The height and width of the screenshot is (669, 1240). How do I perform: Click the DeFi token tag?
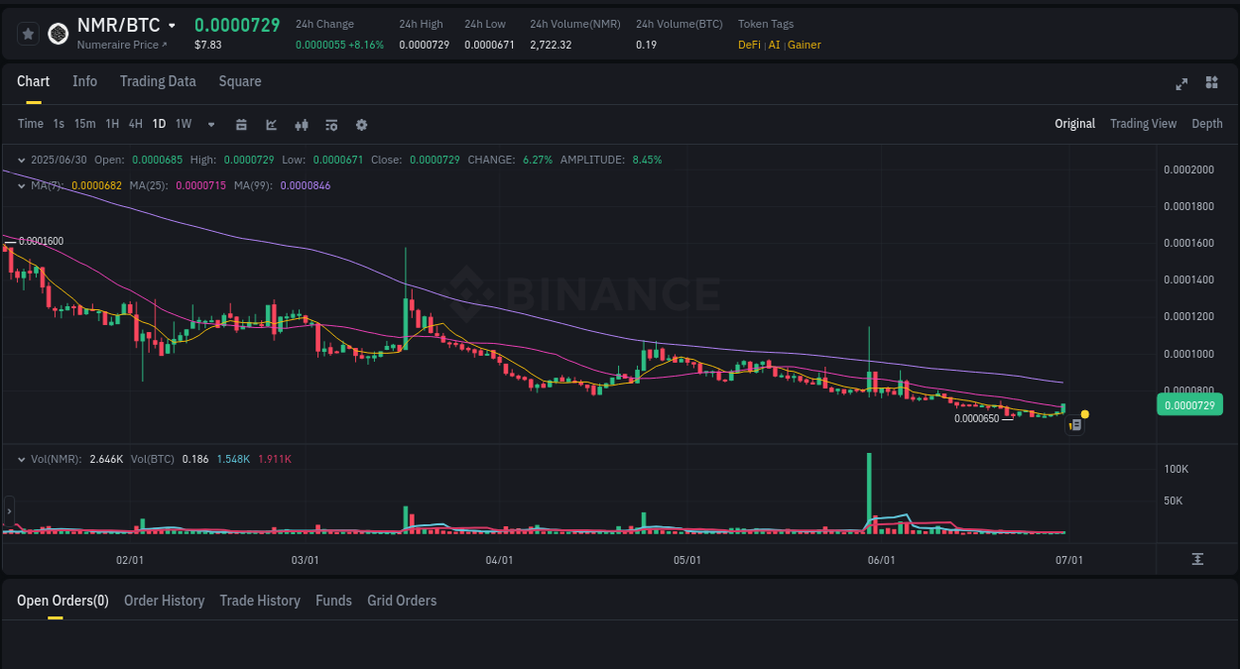click(749, 45)
